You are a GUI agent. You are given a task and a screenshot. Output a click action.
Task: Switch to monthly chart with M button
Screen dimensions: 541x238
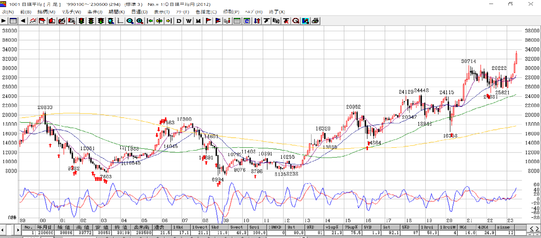tap(199, 21)
